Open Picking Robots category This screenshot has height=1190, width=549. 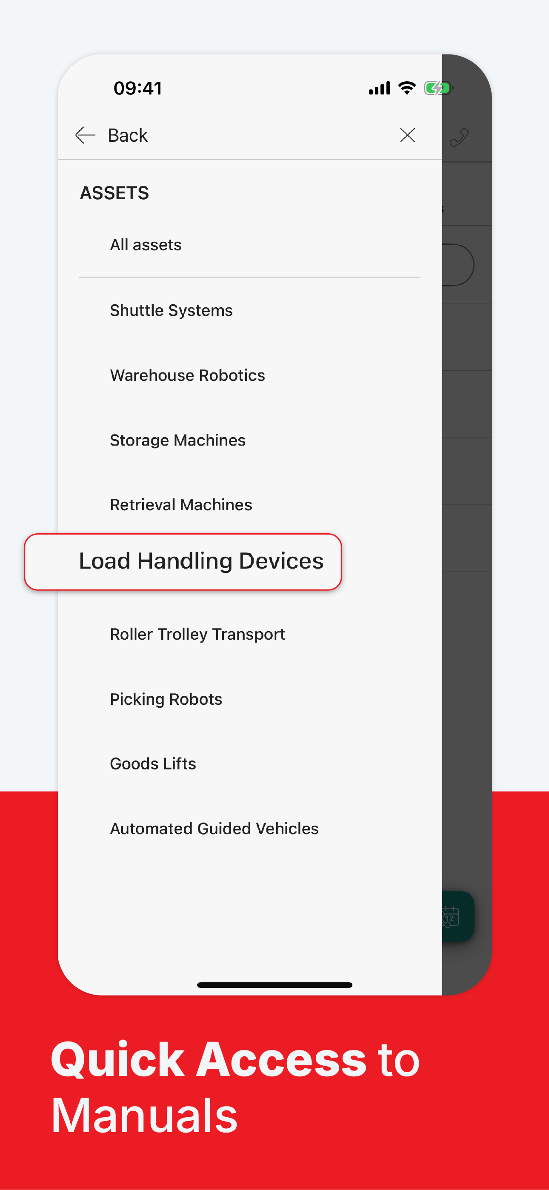click(x=249, y=699)
